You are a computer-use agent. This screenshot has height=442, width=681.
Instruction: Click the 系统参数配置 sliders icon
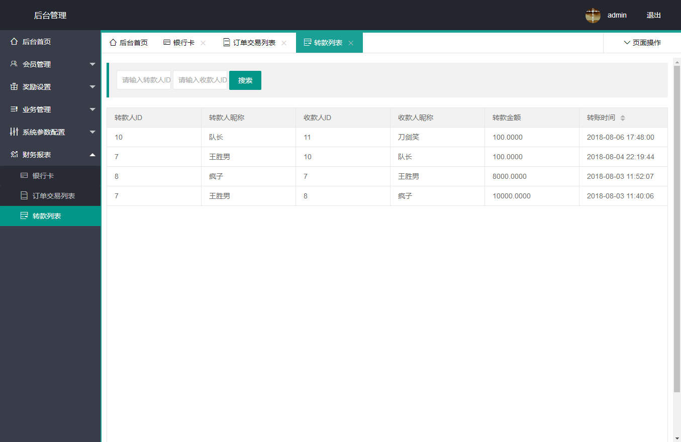tap(14, 132)
